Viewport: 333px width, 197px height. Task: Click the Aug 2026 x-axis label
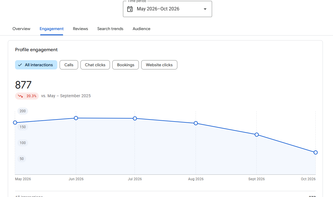196,179
